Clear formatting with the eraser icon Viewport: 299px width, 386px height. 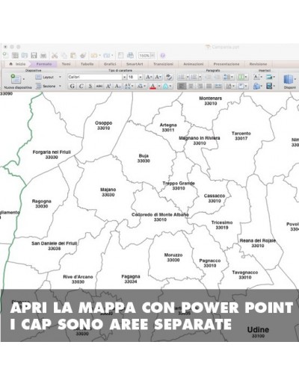click(x=168, y=77)
